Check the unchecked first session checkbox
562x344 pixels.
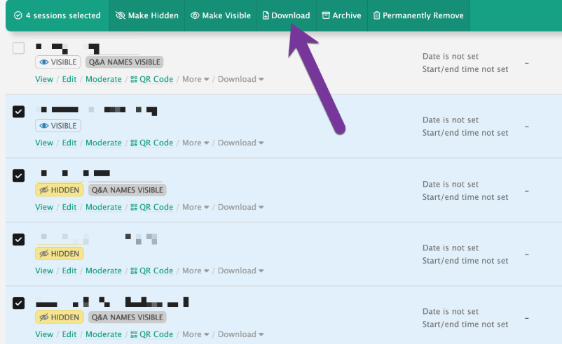pos(19,48)
